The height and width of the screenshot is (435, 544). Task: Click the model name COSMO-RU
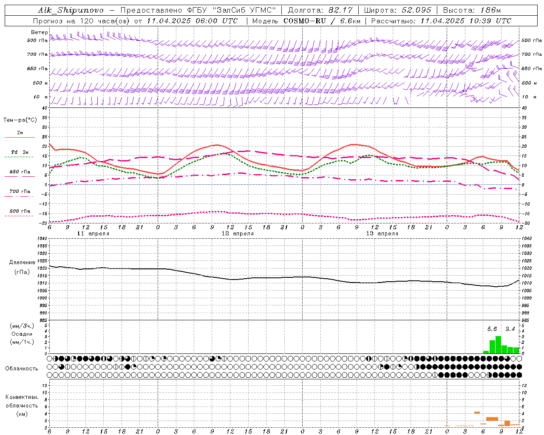click(x=304, y=21)
